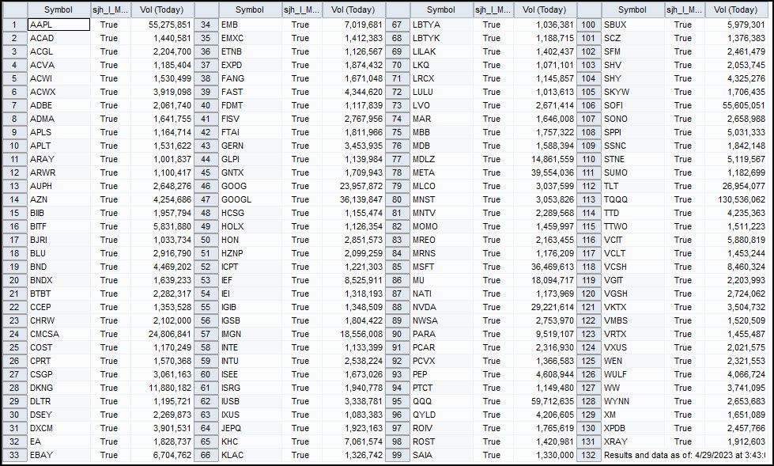Select the ADBE symbol cell
Viewport: 774px width, 466px height.
tap(59, 105)
